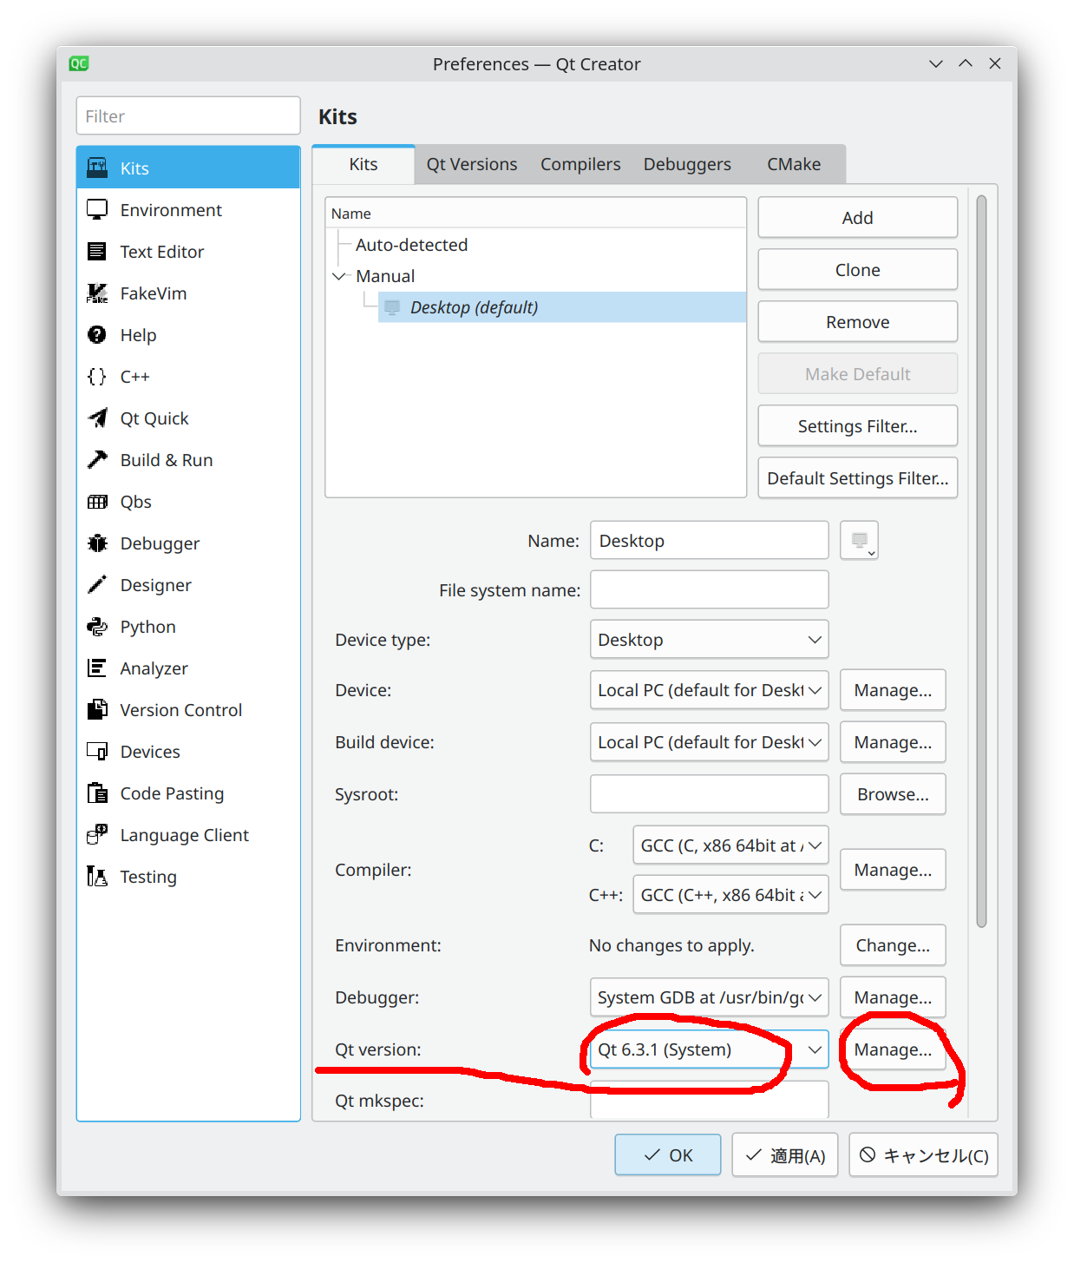Image resolution: width=1074 pixels, height=1263 pixels.
Task: Open the Build device combo box
Action: (x=710, y=742)
